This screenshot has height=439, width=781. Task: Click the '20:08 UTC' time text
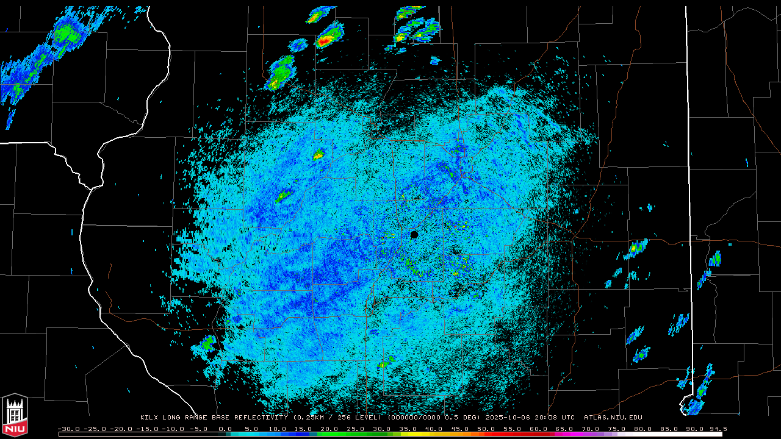(555, 418)
